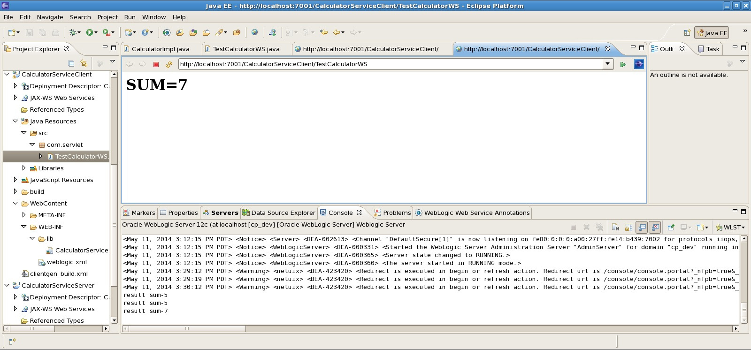Click the Clear Console icon

click(x=616, y=227)
